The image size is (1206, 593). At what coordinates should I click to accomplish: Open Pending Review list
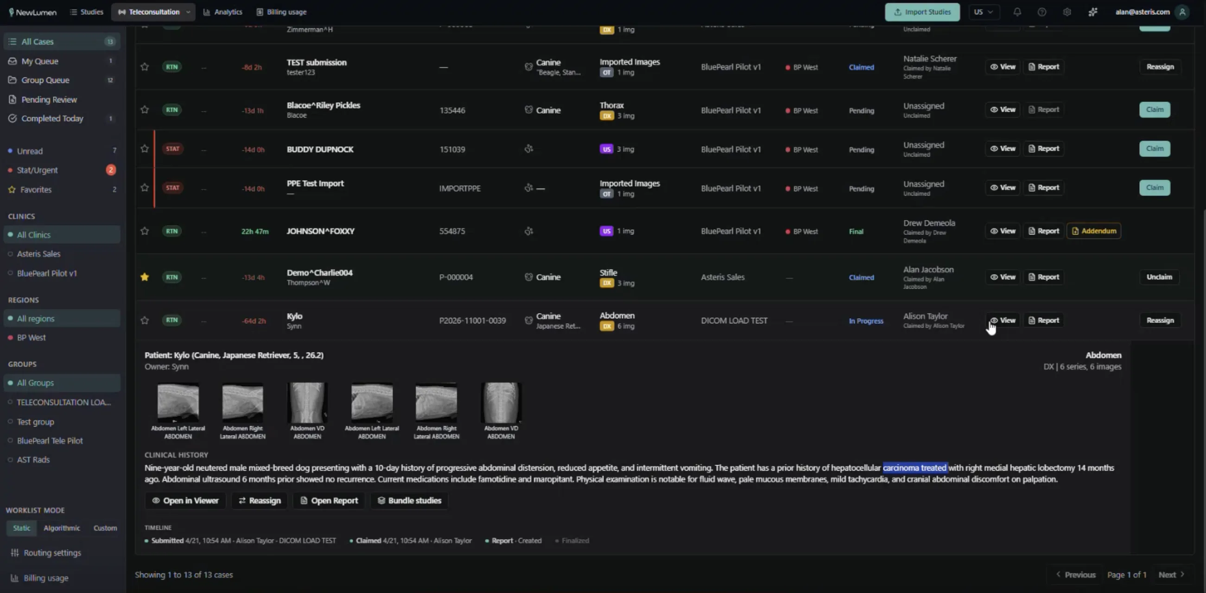point(62,100)
